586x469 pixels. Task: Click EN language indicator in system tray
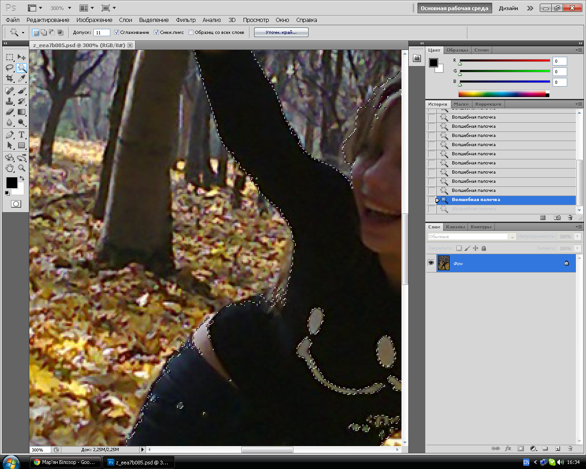526,462
